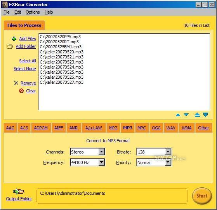Image resolution: width=217 pixels, height=210 pixels.
Task: Click the yellow folder Add Folder icon
Action: 10,46
